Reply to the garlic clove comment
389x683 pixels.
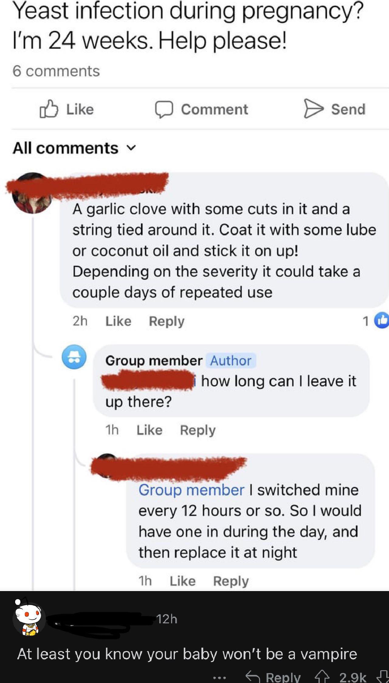(x=167, y=321)
